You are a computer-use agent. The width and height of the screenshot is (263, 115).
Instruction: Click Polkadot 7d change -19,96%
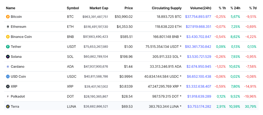click(250, 96)
